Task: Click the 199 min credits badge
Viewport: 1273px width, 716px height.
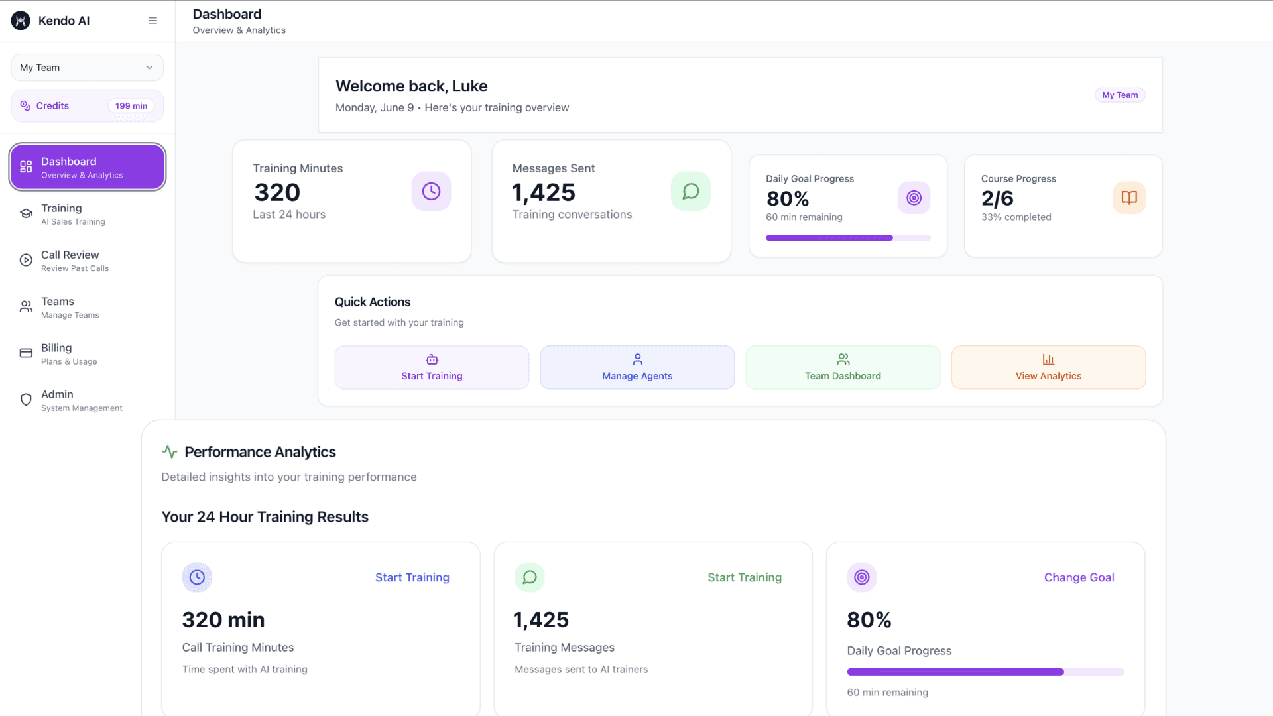Action: point(131,106)
